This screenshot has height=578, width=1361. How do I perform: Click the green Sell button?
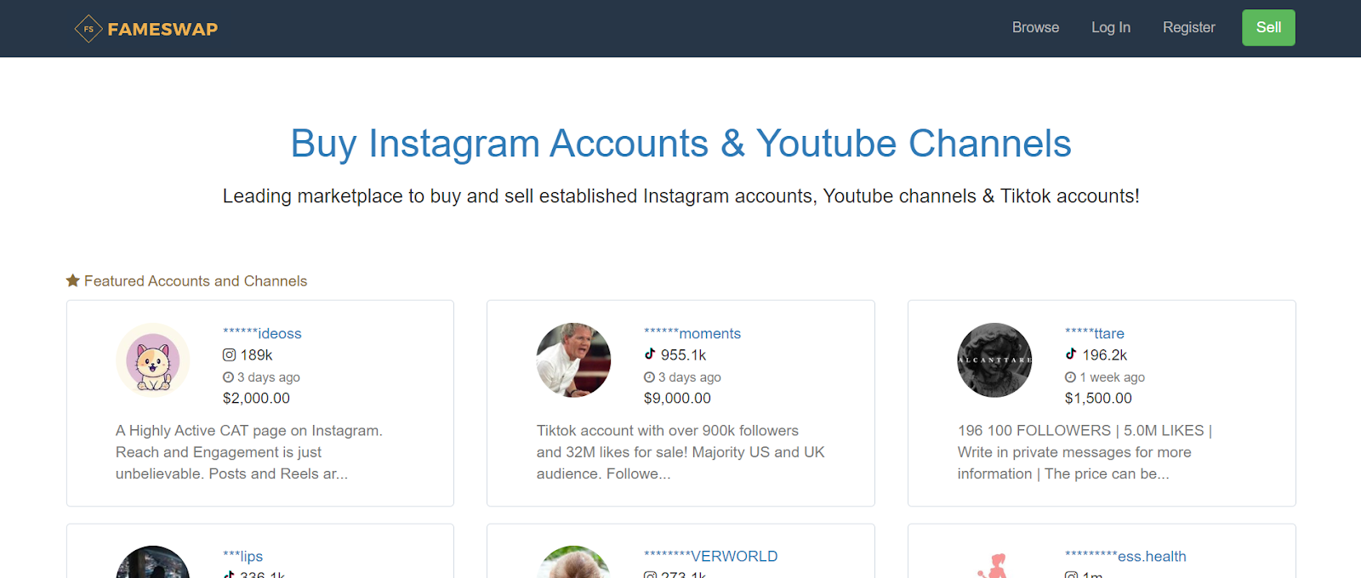pyautogui.click(x=1268, y=27)
